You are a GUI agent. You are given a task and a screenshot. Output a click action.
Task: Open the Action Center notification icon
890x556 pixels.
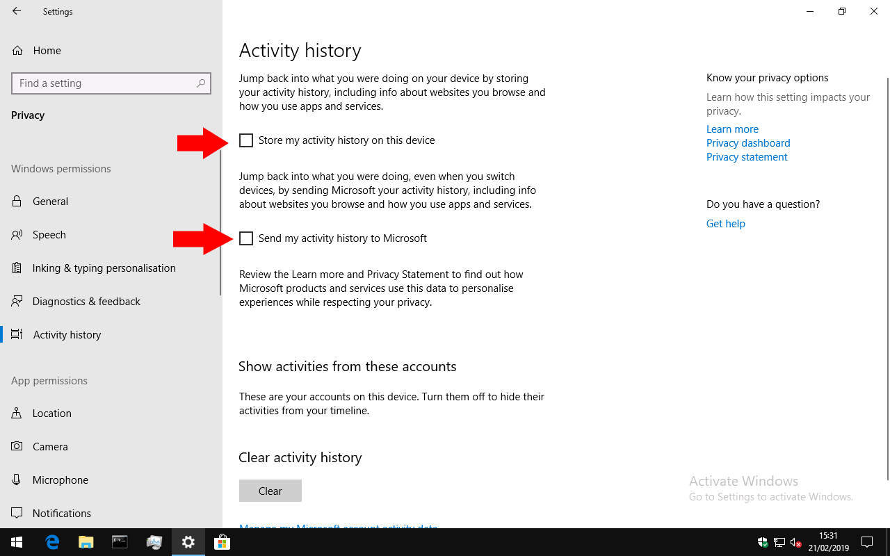867,542
